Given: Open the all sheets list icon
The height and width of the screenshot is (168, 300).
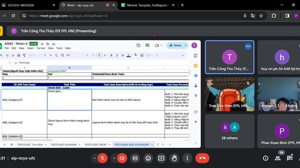Looking at the screenshot, I should tap(12, 145).
